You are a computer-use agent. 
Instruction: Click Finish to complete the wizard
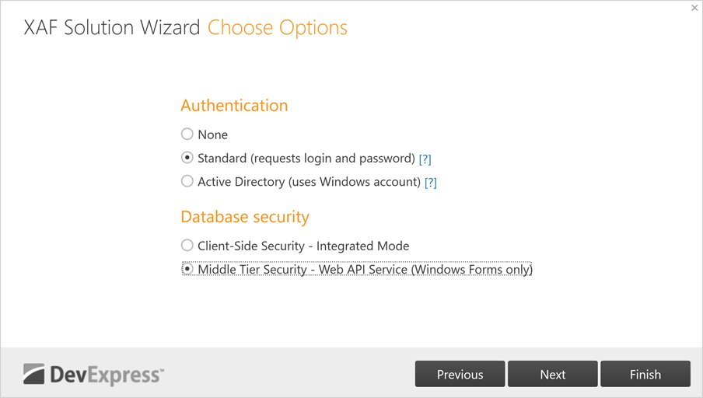645,374
